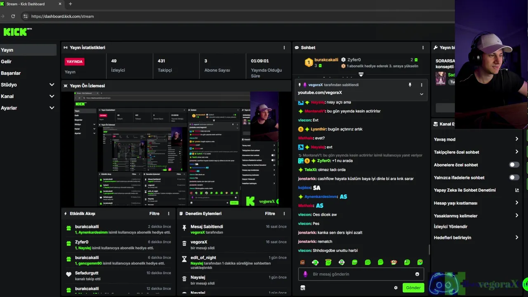Open Yavaş mod options arrow

click(516, 139)
